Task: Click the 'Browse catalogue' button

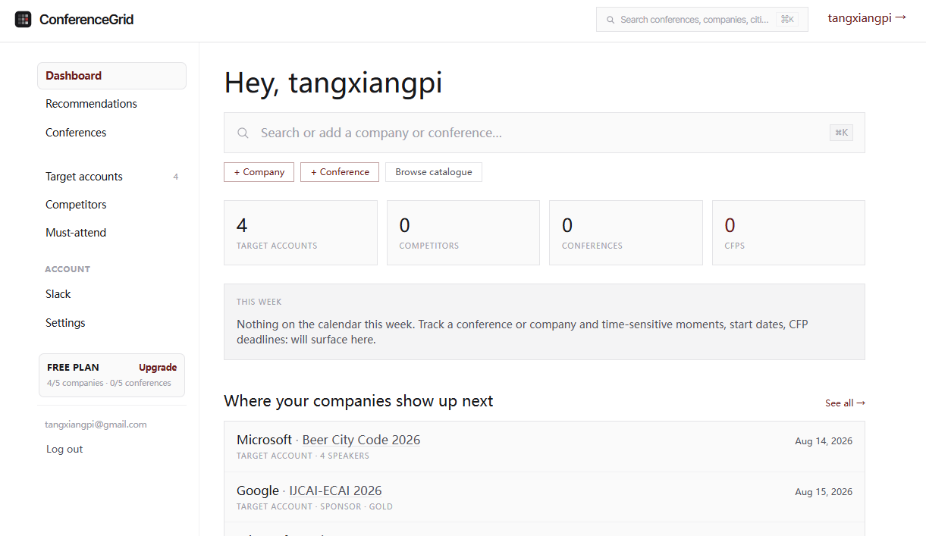Action: 434,172
